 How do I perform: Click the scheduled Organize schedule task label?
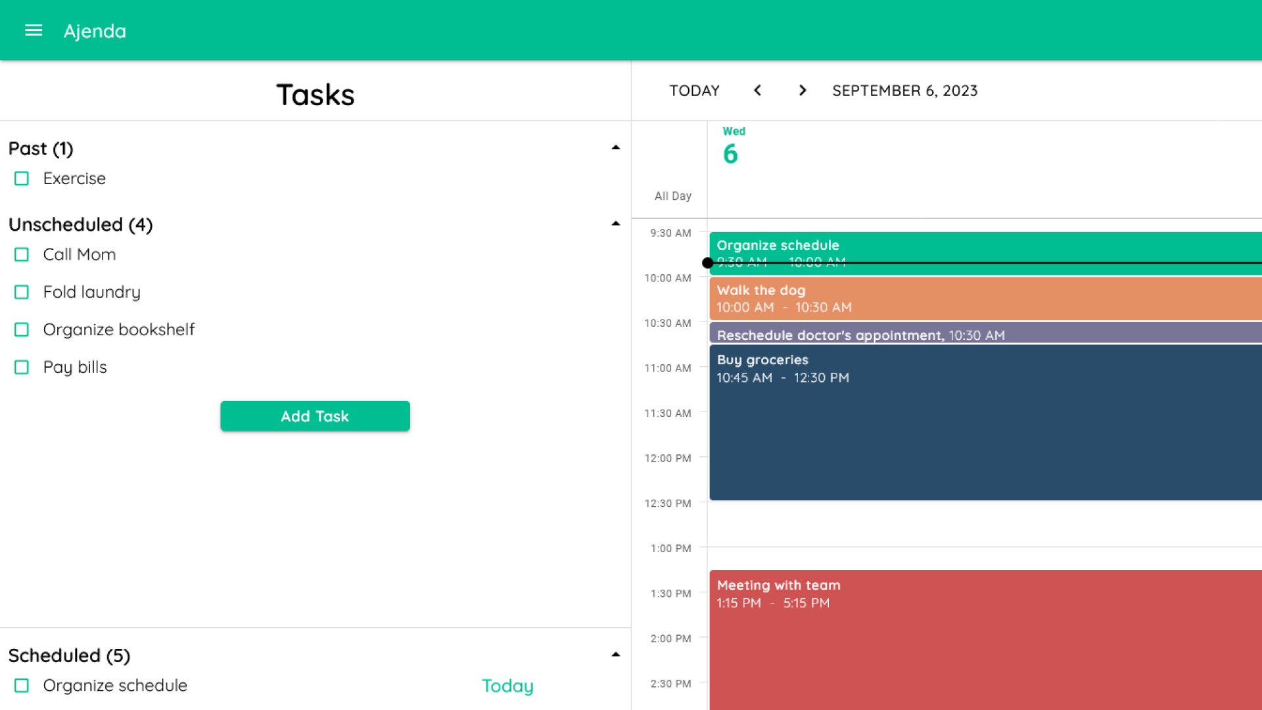(115, 686)
